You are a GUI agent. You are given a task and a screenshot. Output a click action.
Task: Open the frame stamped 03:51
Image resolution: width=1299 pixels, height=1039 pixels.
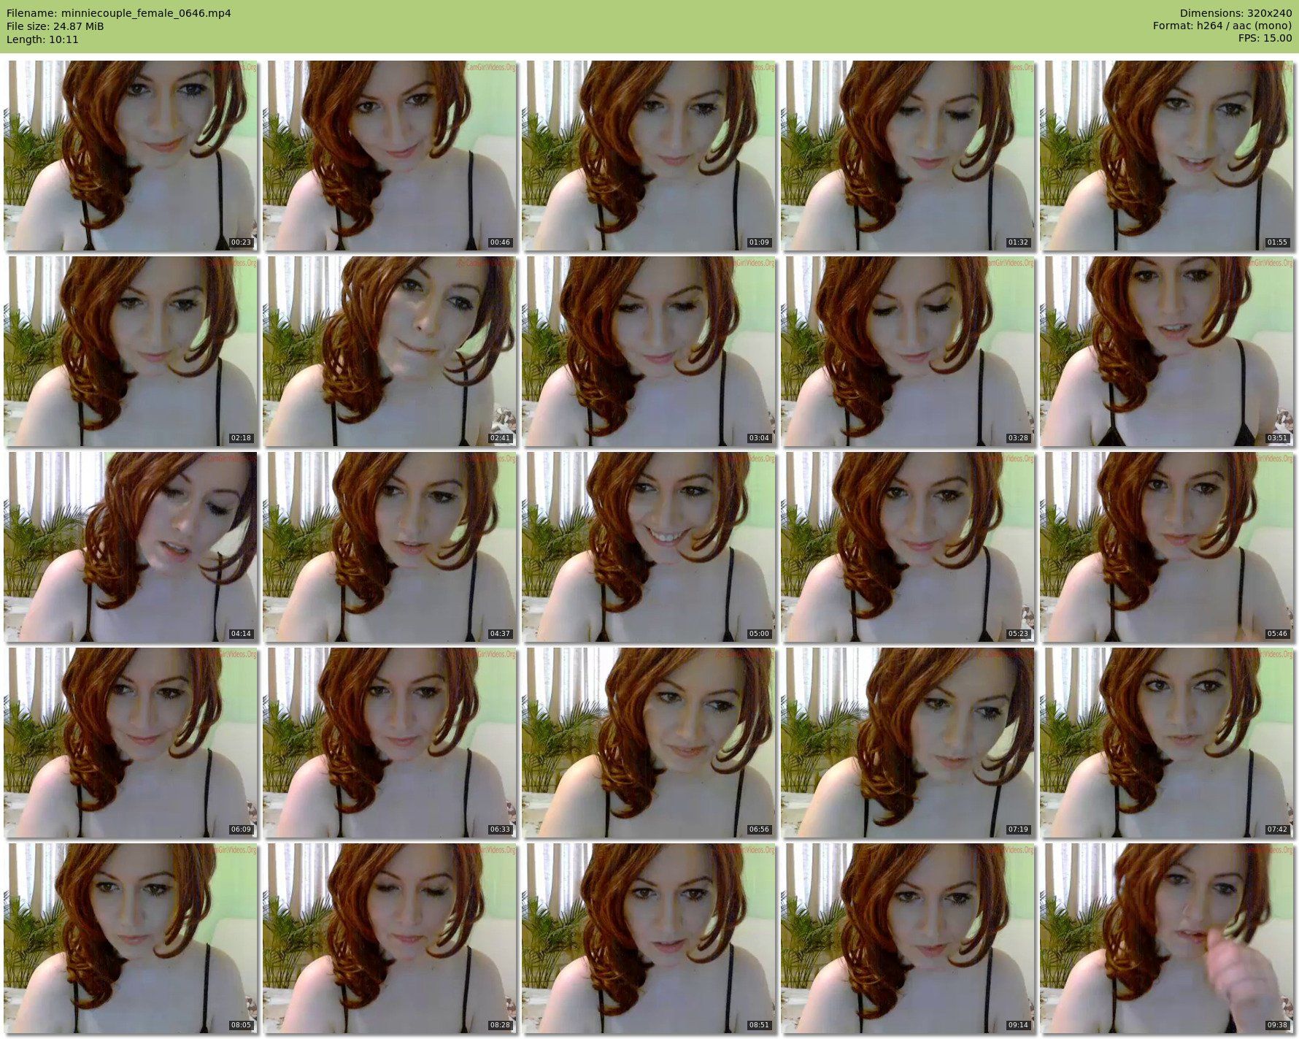click(1167, 351)
